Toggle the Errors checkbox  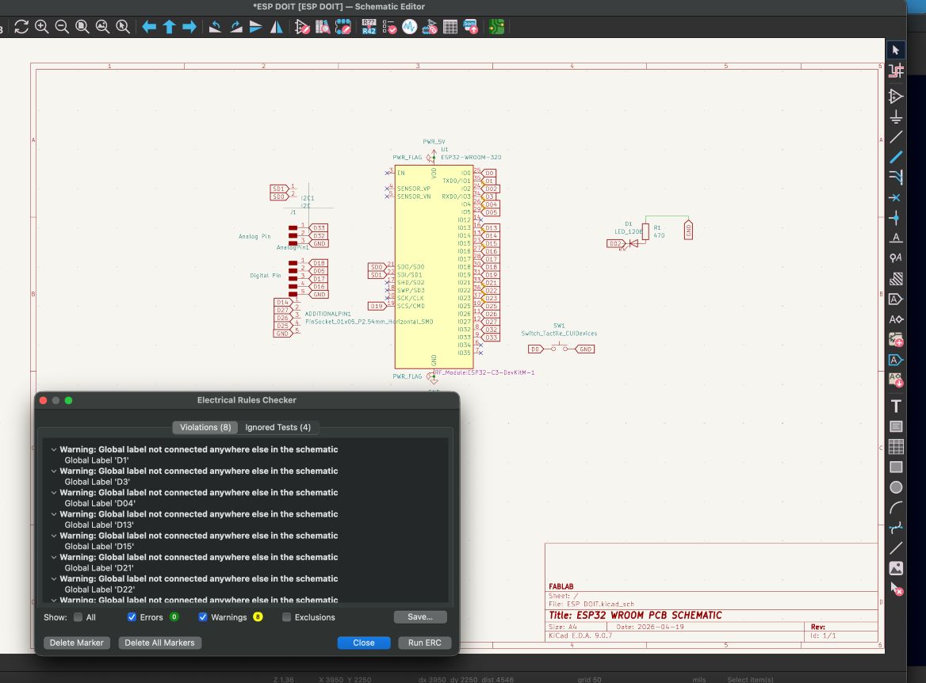click(x=132, y=617)
